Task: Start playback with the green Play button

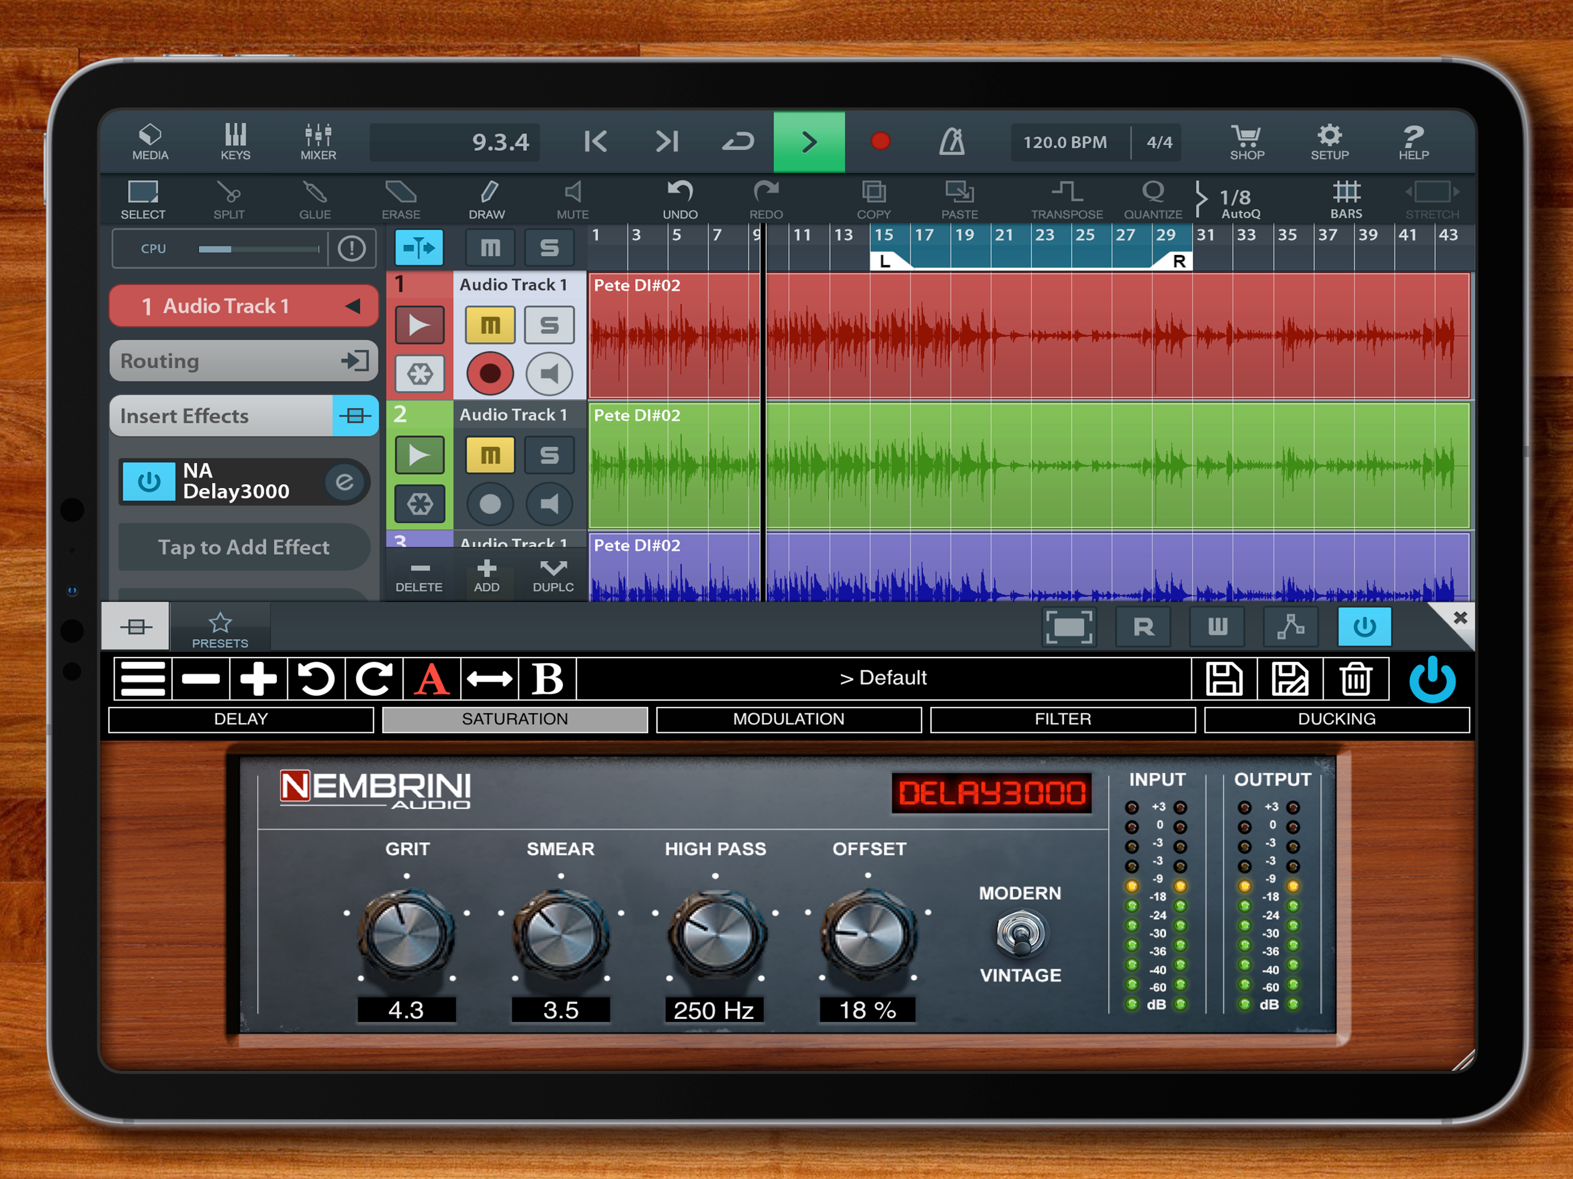Action: tap(810, 142)
